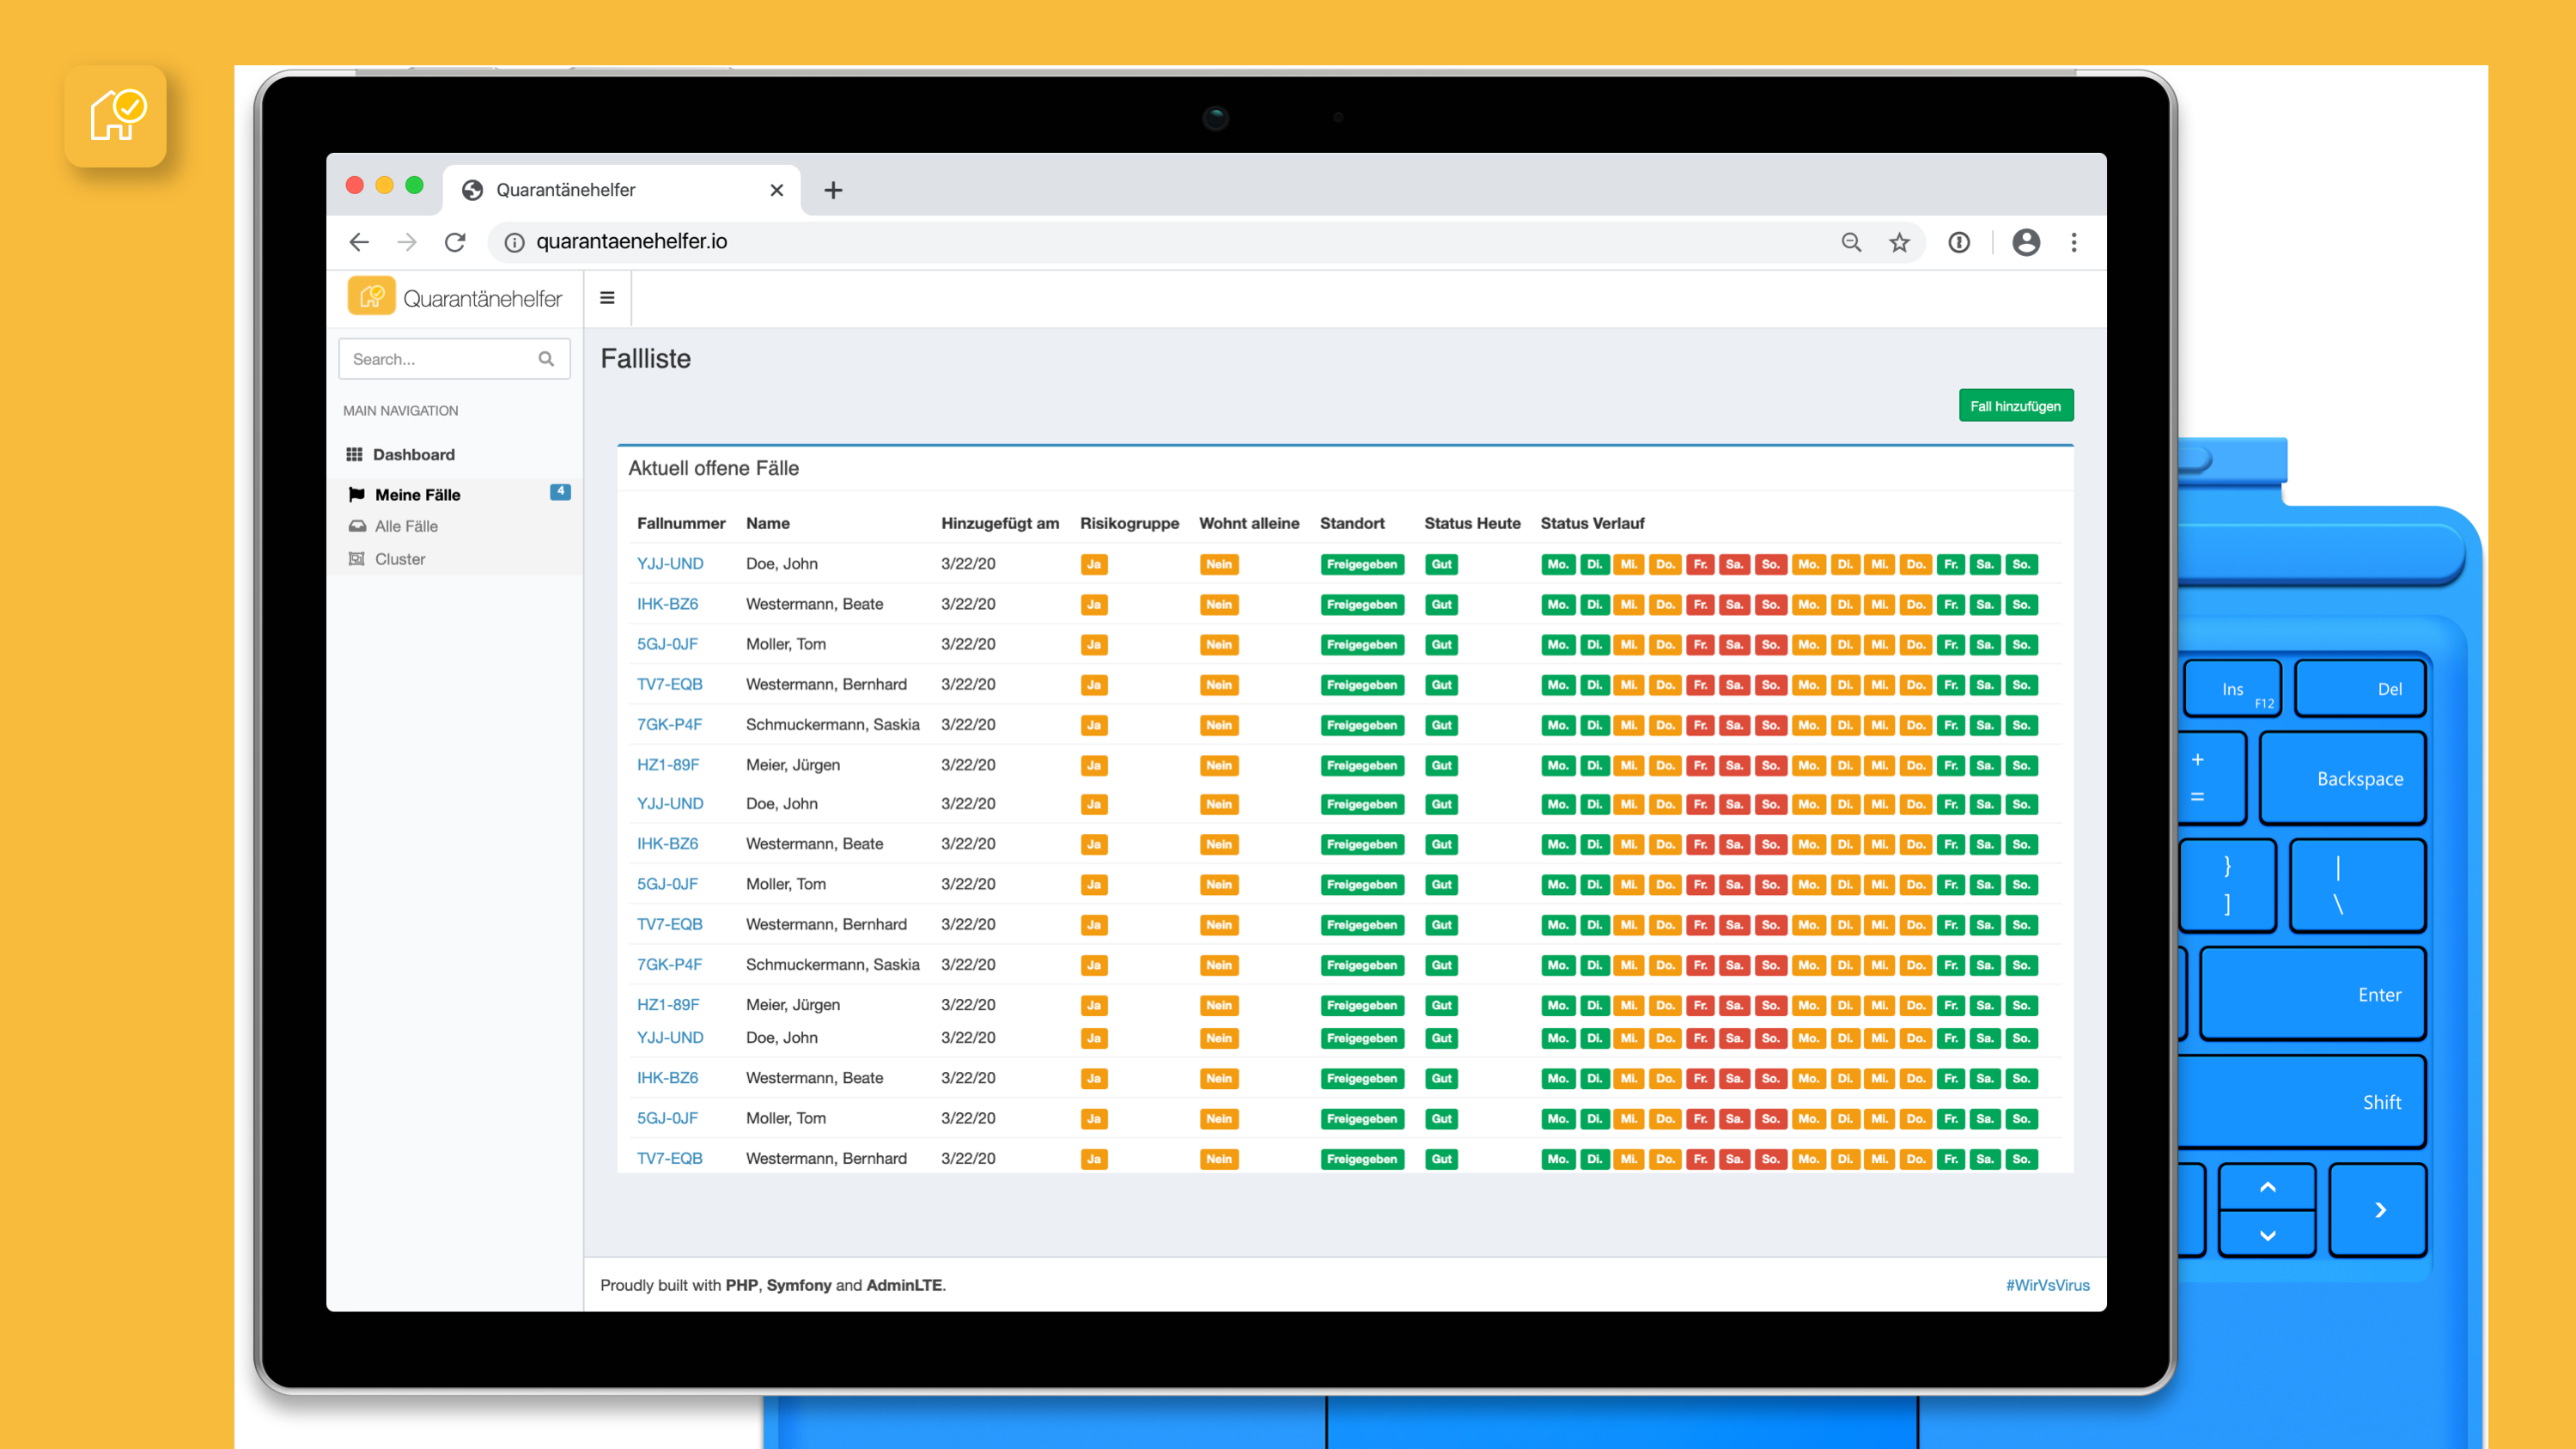2576x1449 pixels.
Task: Collapse the Meine Fälle menu group
Action: (417, 494)
